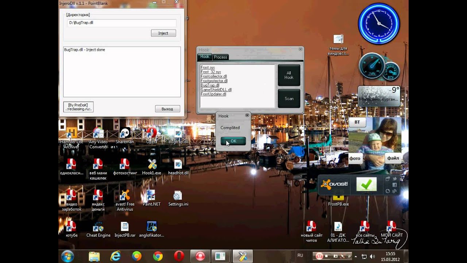Click the Выход button
The width and height of the screenshot is (467, 263).
[167, 109]
